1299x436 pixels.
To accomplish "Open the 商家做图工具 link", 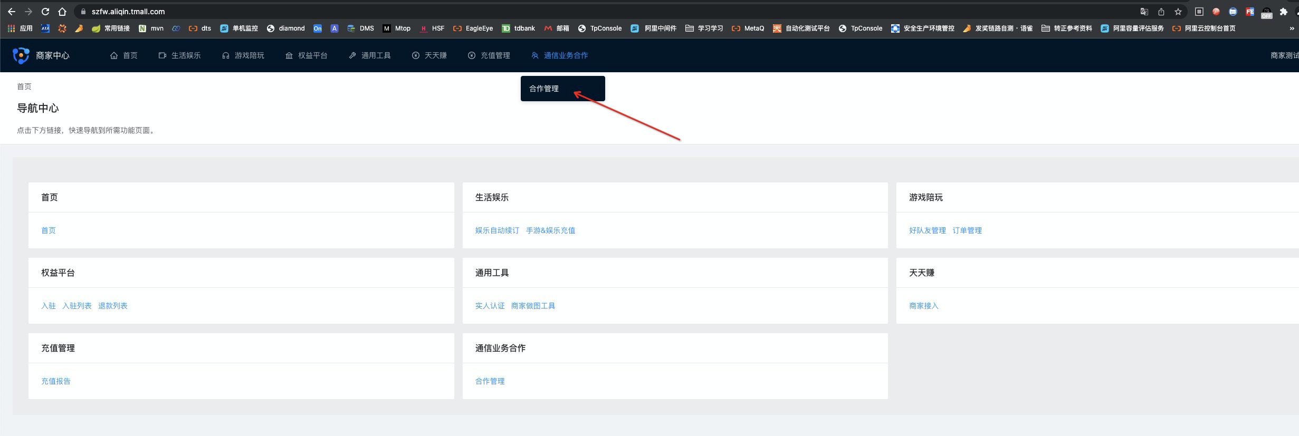I will pos(533,306).
